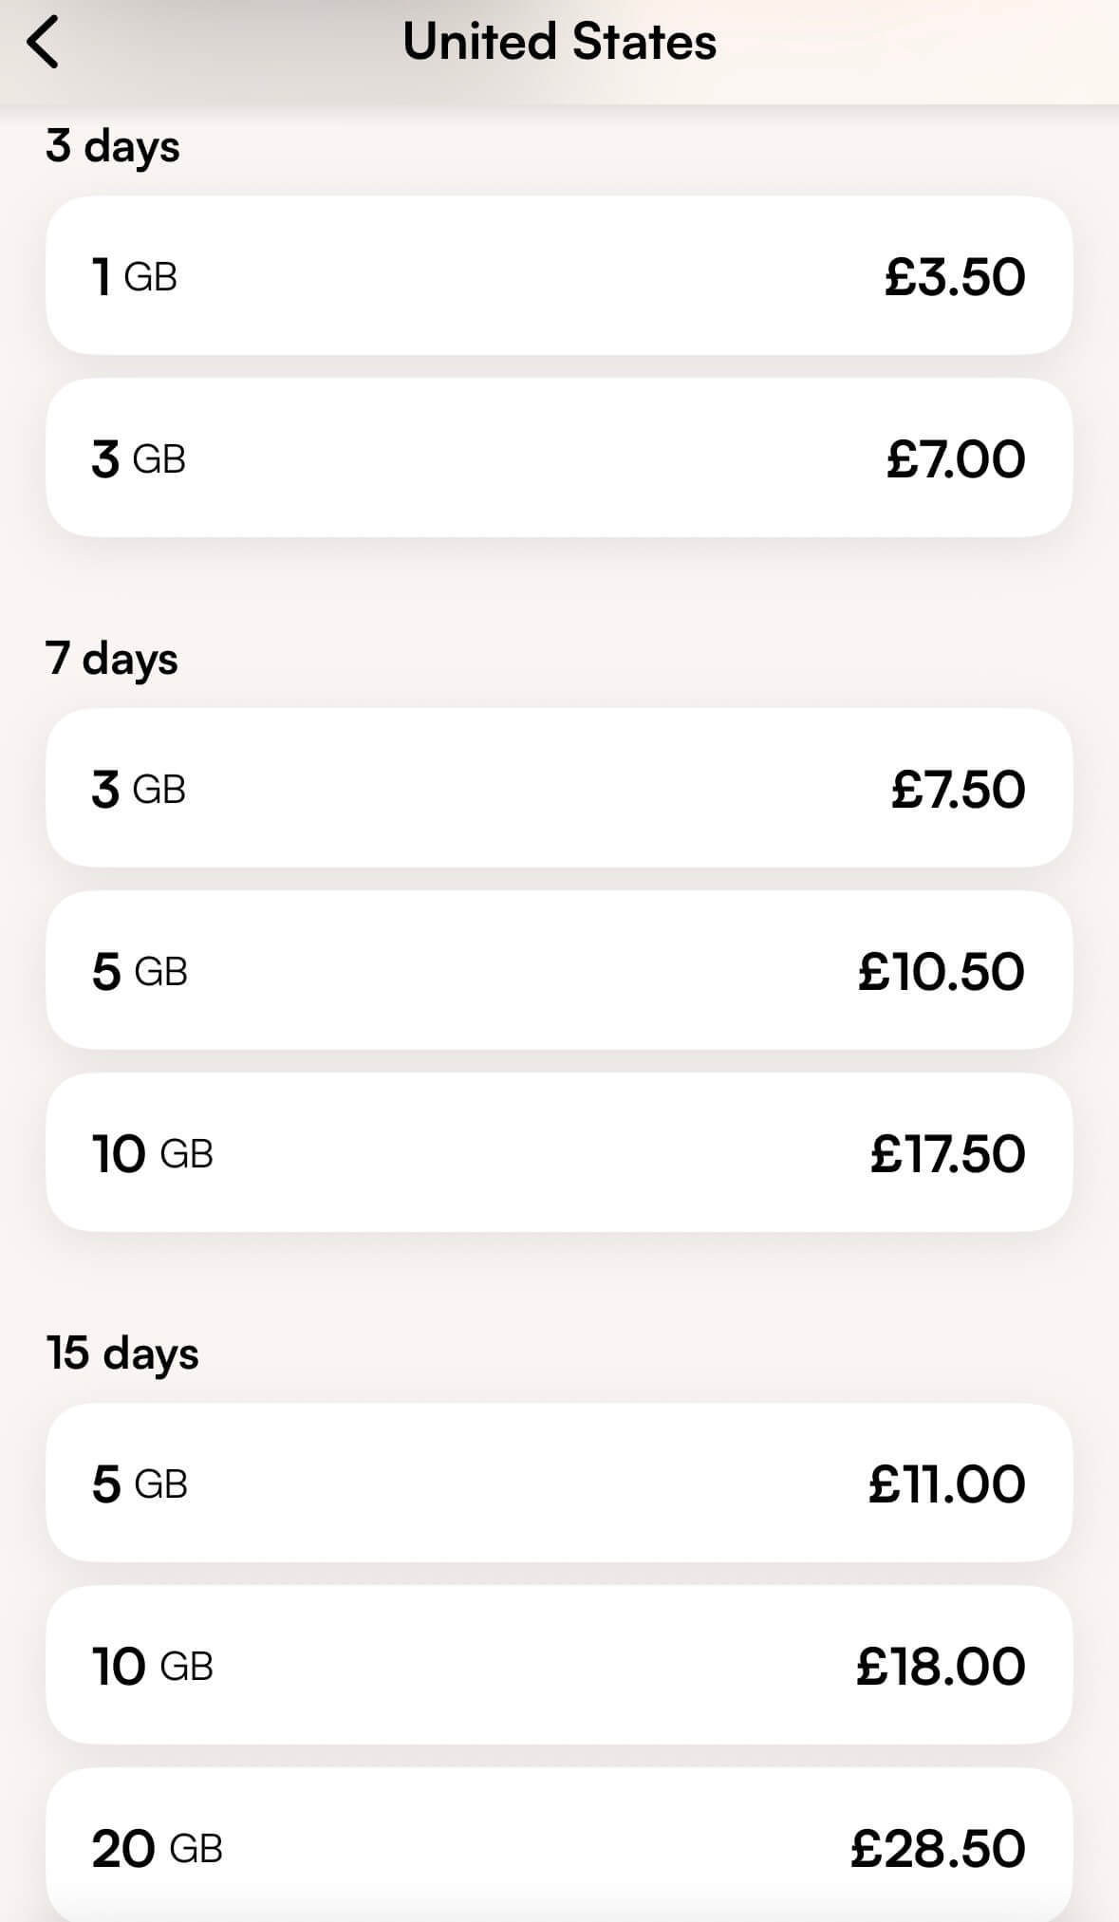Click the "15 days" section heading
This screenshot has height=1922, width=1119.
tap(122, 1353)
